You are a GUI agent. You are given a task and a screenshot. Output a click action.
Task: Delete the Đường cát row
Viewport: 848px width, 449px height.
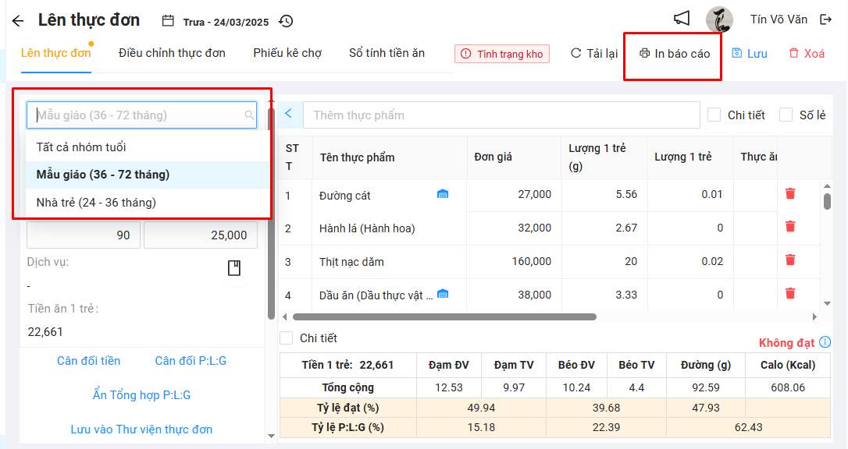(790, 194)
